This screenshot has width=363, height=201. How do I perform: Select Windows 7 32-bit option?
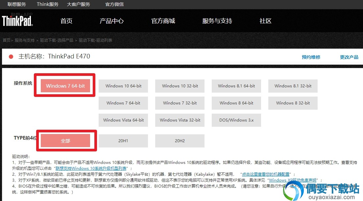tap(180, 103)
